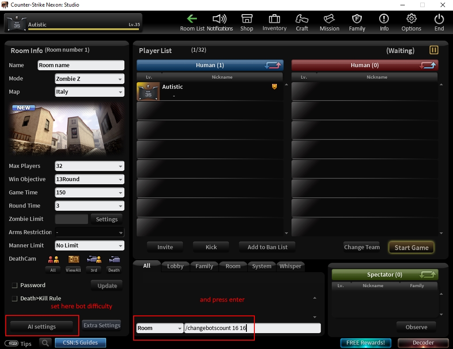The image size is (453, 349).
Task: Click the Invite button
Action: 165,247
